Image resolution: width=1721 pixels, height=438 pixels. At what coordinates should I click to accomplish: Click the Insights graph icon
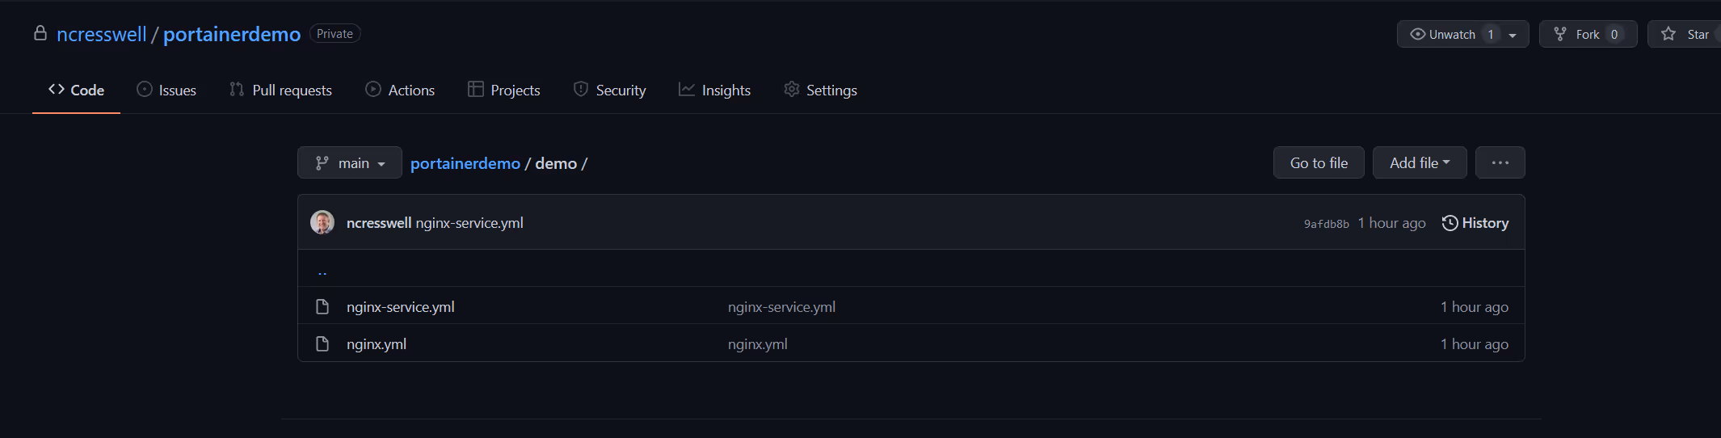[x=687, y=89]
